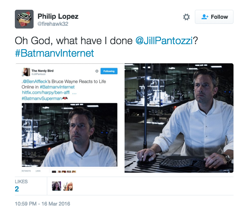246x211 pixels.
Task: Open second liker's avatar with red hair
Action: point(68,186)
